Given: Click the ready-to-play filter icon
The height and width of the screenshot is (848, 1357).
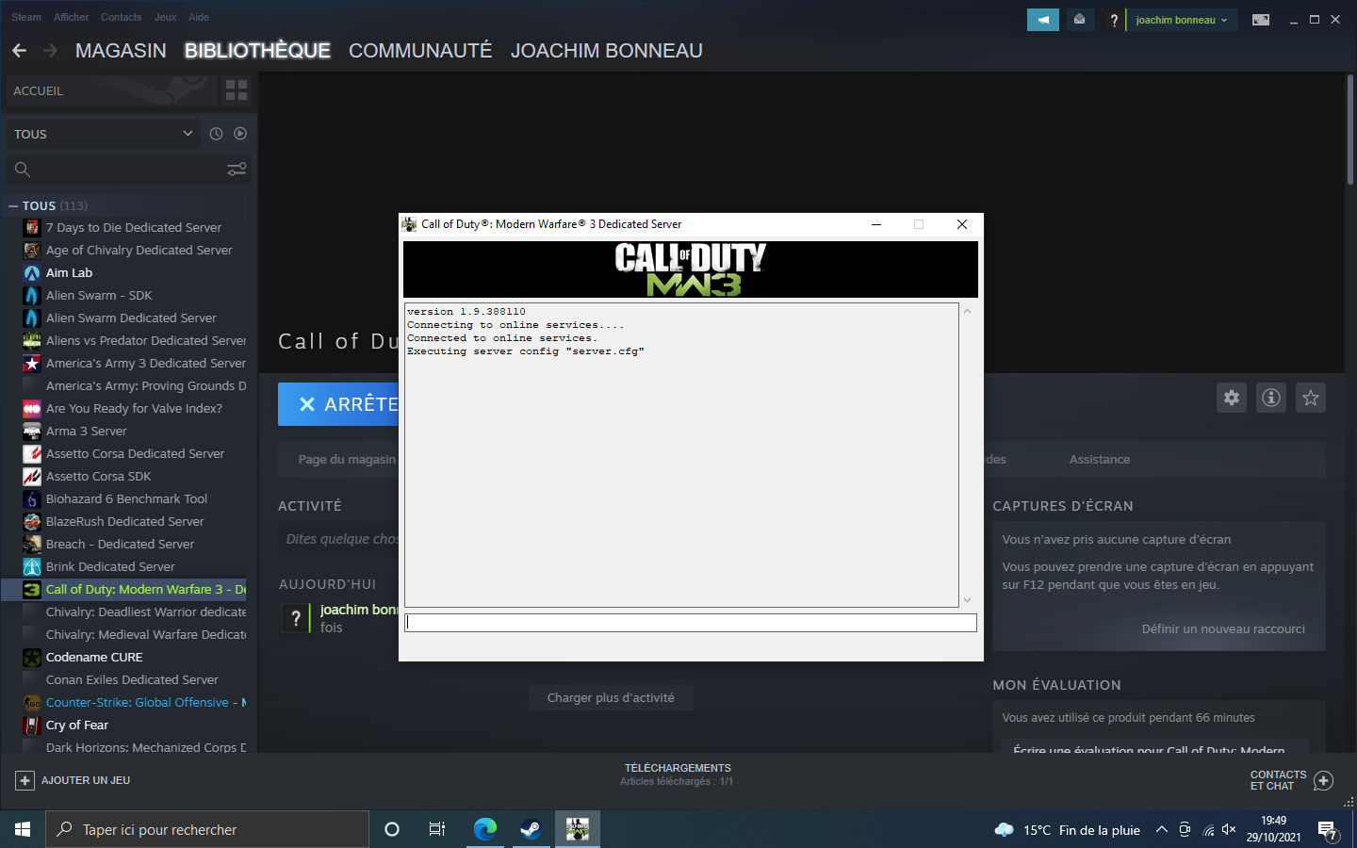Looking at the screenshot, I should tap(240, 134).
